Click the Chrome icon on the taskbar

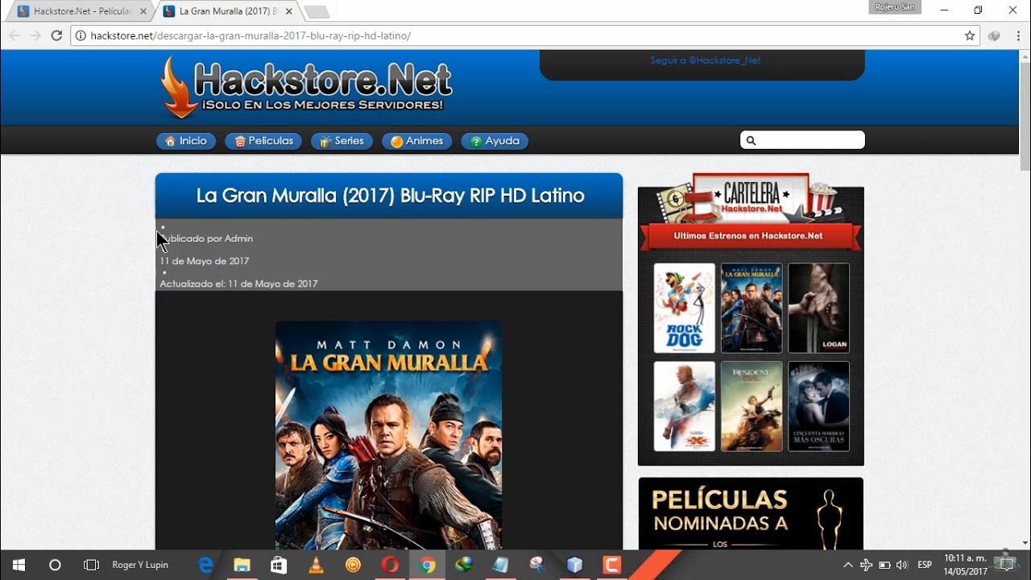coord(427,565)
